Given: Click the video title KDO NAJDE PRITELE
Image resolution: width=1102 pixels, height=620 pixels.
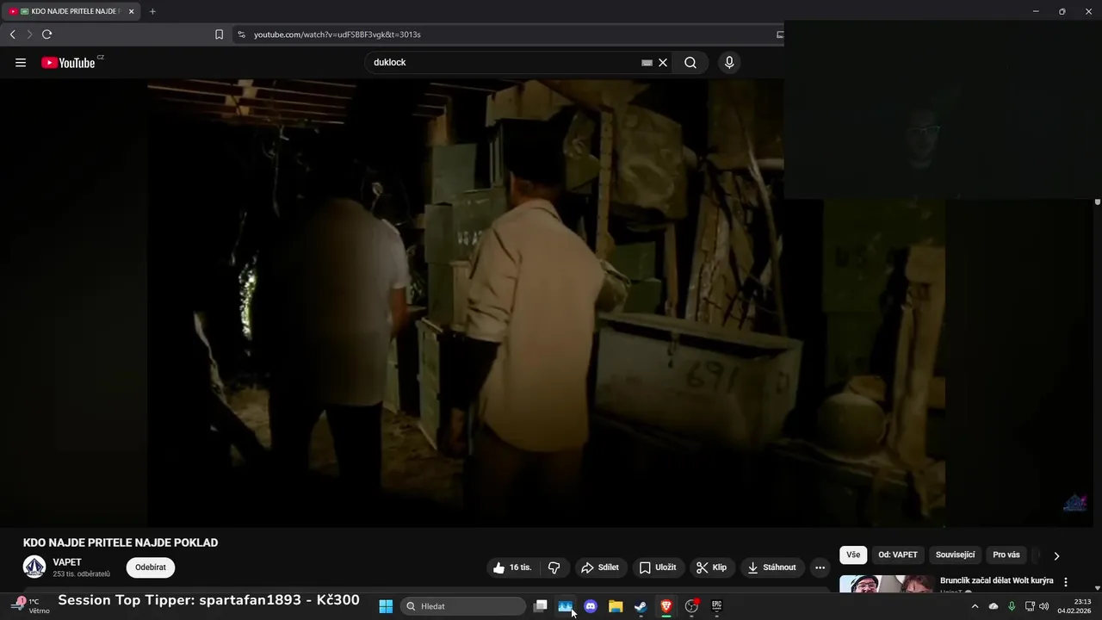Looking at the screenshot, I should tap(121, 542).
